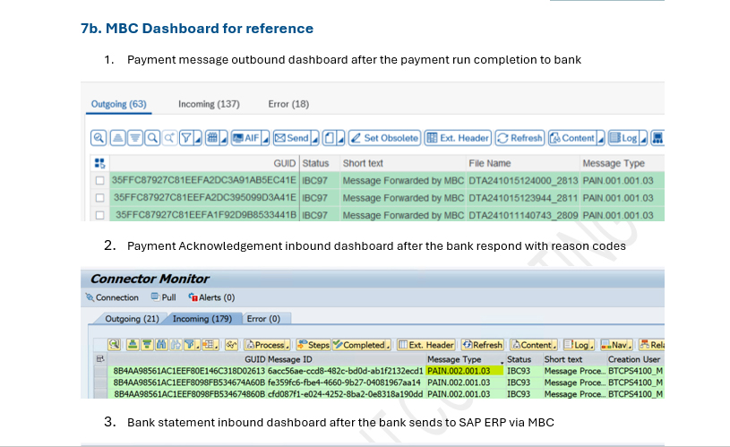Open the AIF dropdown menu
The image size is (730, 447).
264,138
